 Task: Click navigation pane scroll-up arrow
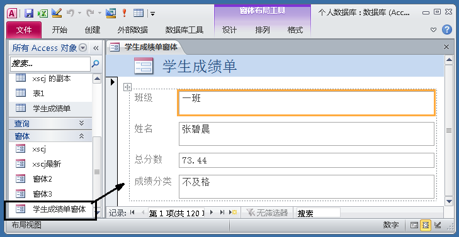point(97,79)
